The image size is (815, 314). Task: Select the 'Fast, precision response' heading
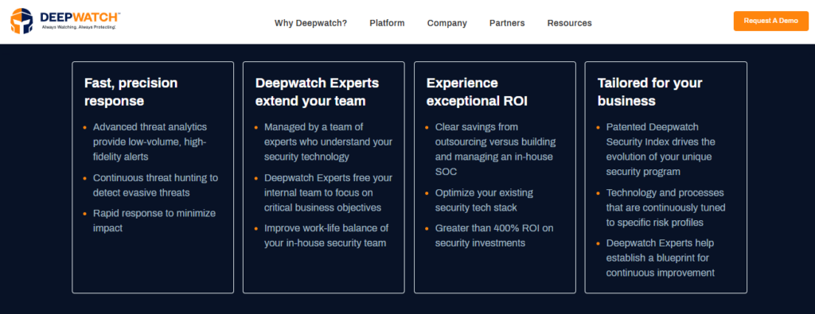click(131, 92)
